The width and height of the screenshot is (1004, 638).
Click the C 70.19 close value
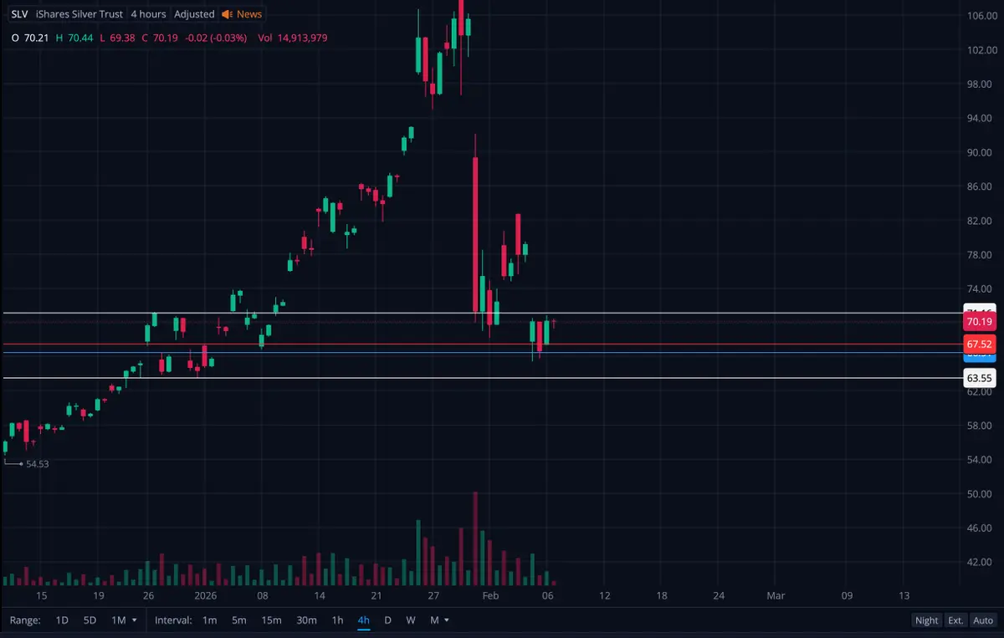click(160, 38)
